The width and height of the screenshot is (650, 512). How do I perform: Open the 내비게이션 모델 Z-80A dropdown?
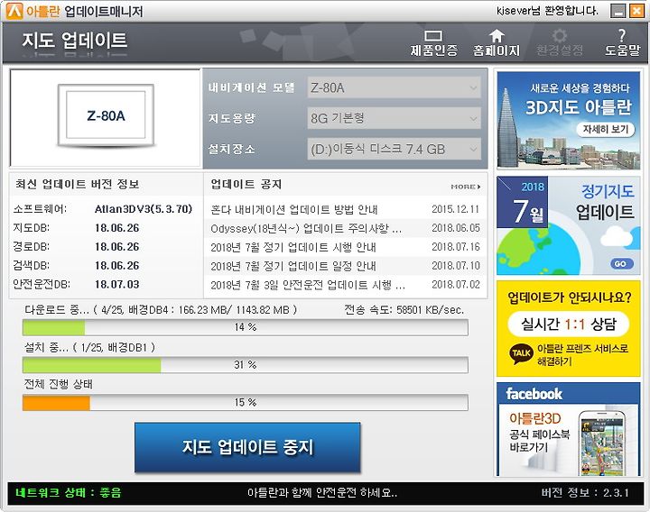(x=394, y=87)
